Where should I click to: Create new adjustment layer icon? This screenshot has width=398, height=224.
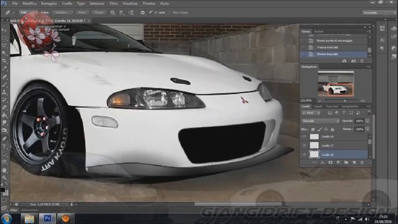pos(338,162)
